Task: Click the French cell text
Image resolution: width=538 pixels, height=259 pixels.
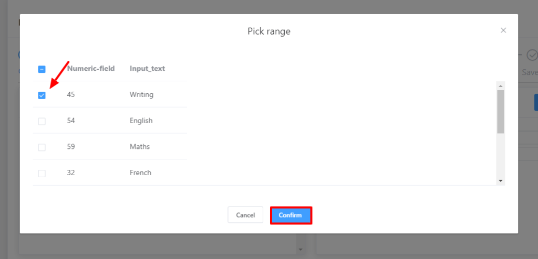Action: click(x=140, y=172)
